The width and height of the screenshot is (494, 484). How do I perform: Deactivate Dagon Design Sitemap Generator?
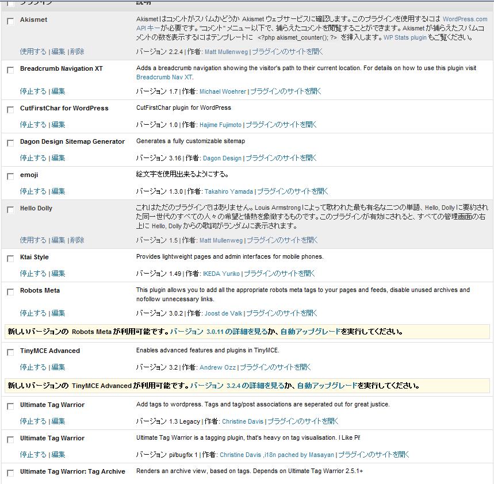pyautogui.click(x=33, y=158)
